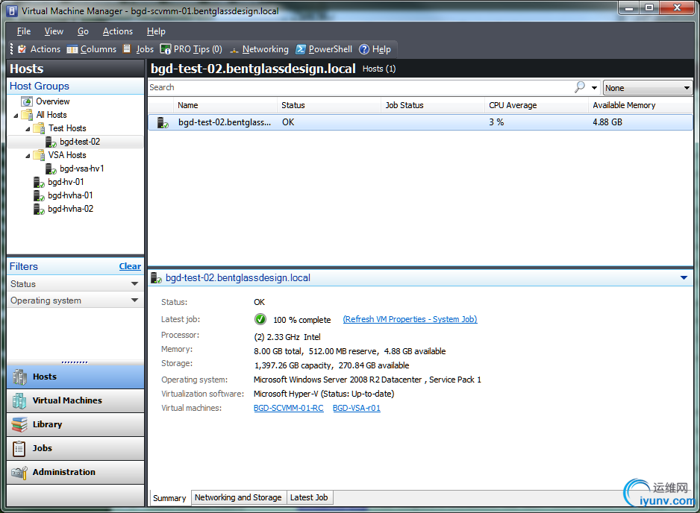This screenshot has width=700, height=513.
Task: Collapse the All Hosts tree node
Action: 16,116
